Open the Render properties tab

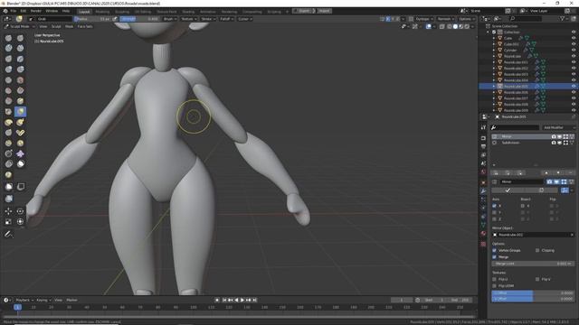click(x=483, y=138)
